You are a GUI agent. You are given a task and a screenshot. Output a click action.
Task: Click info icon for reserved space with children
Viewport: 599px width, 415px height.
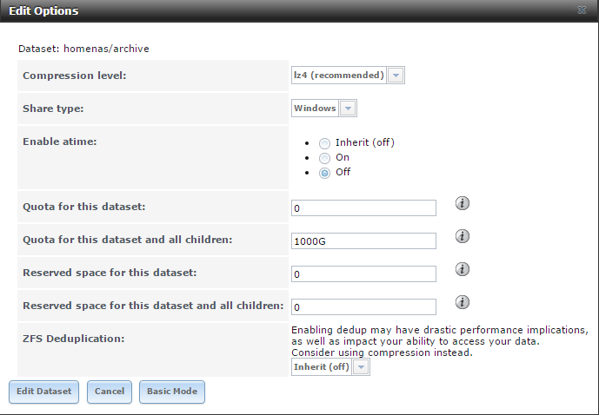click(463, 302)
